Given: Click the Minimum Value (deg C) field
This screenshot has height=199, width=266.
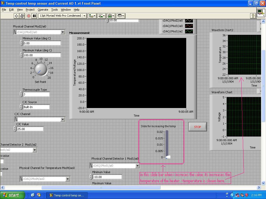Looking at the screenshot, I should 42,43.
